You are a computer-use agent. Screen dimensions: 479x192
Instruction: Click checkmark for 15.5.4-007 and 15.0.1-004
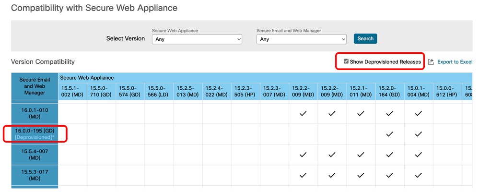[418, 155]
